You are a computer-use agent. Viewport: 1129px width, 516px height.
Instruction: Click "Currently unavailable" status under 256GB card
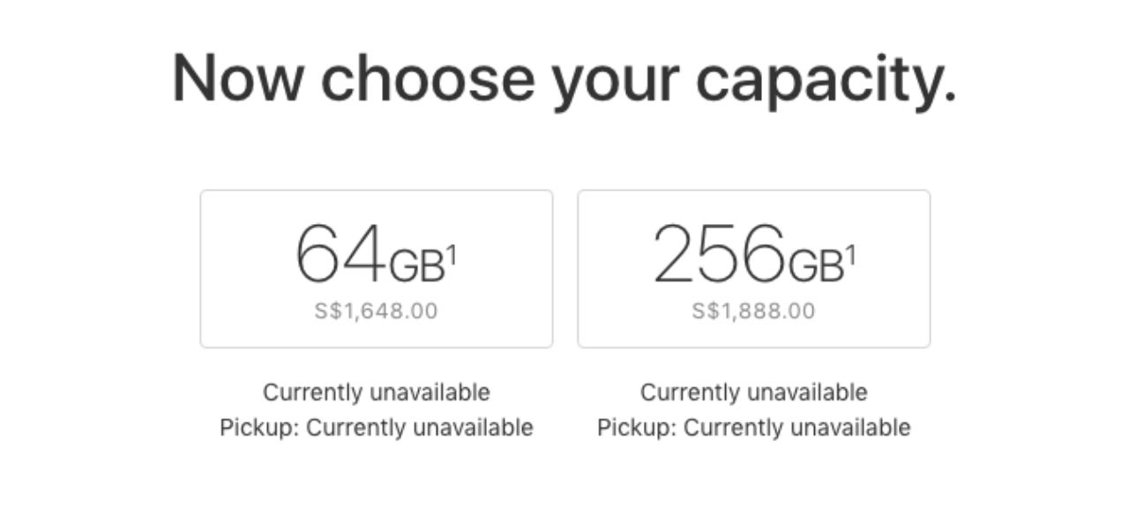click(753, 392)
